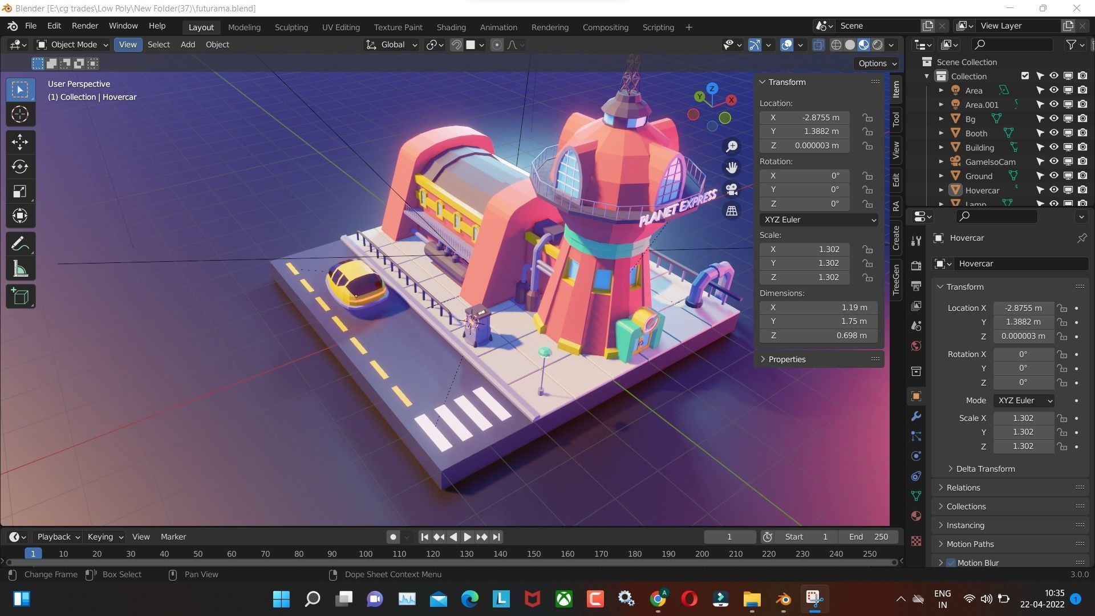1095x616 pixels.
Task: Open the World properties tab
Action: point(916,346)
